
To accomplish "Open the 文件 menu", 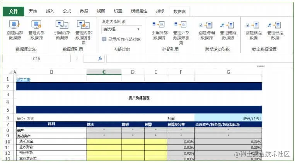I will pyautogui.click(x=14, y=11).
